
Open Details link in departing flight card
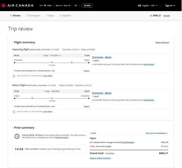click(87, 71)
